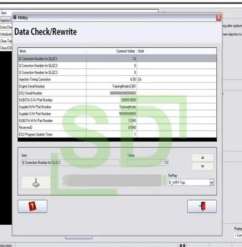242x247 pixels.
Task: Click the Item name text field
Action: click(x=70, y=162)
